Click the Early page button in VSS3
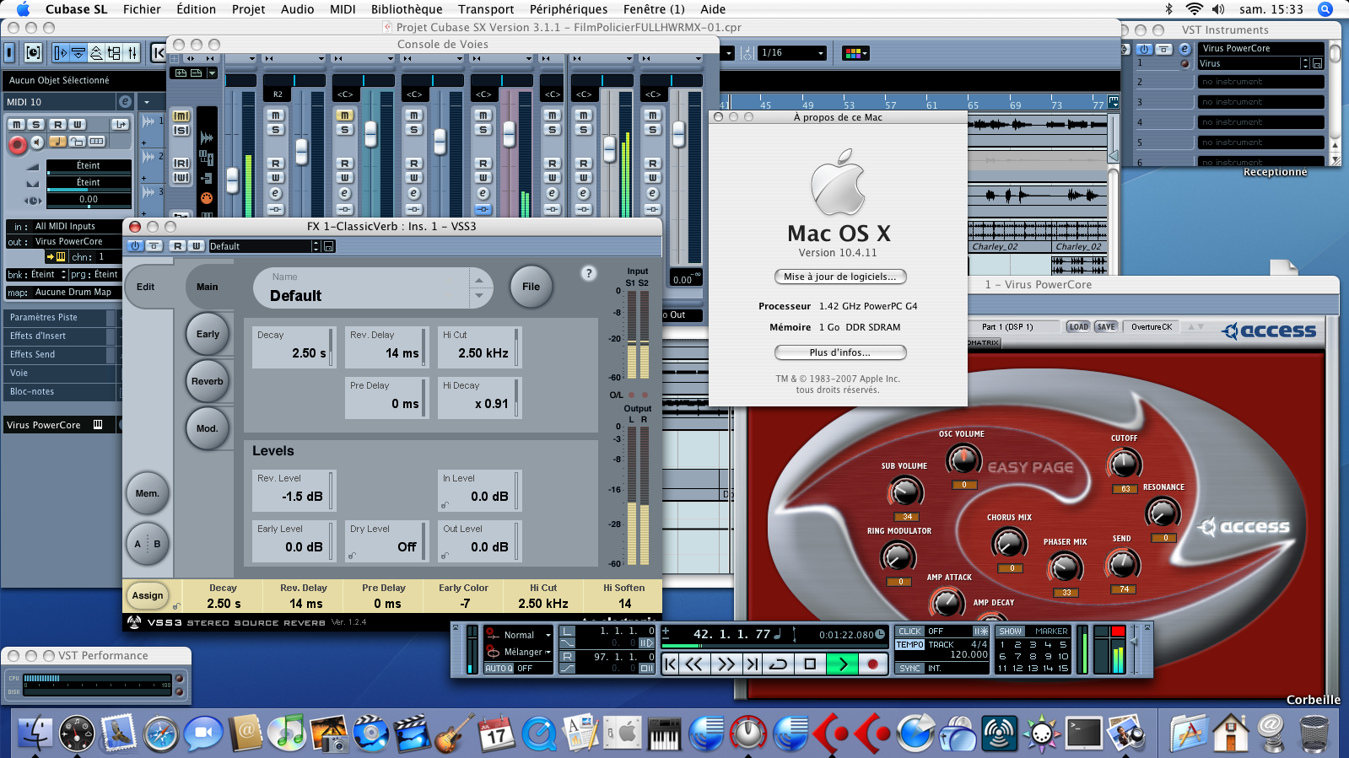This screenshot has width=1349, height=758. (x=208, y=334)
